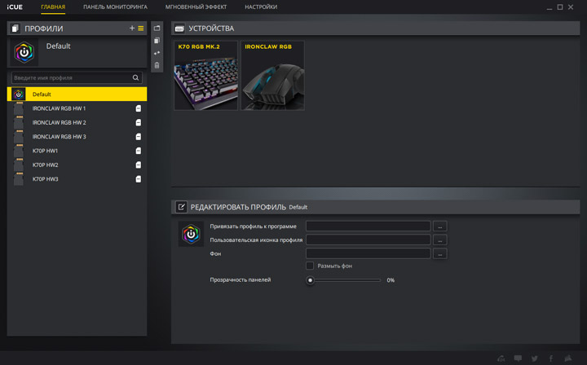Open the Главная tab
Screen dimensions: 587x365
(53, 7)
